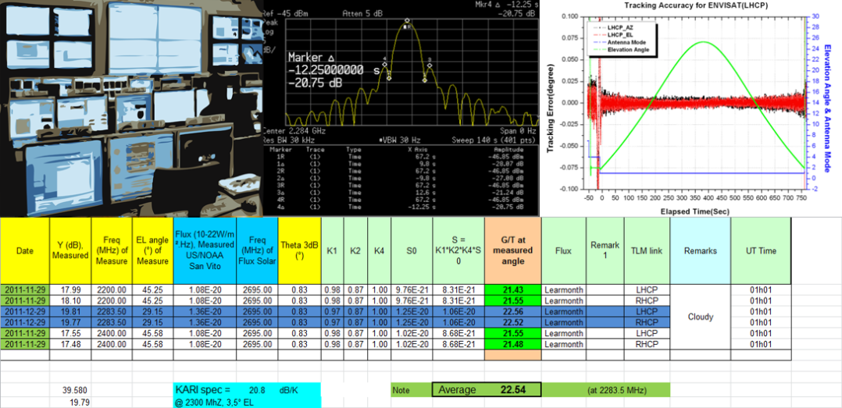Click diamond marker 3 on the right sidelobe
Viewport: 842px width, 408px height.
point(430,66)
